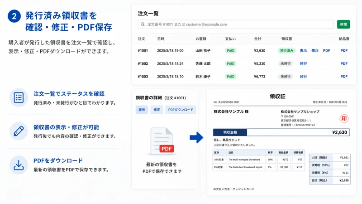Click PAID badge of order #1001
The image size is (362, 204).
[x=230, y=50]
